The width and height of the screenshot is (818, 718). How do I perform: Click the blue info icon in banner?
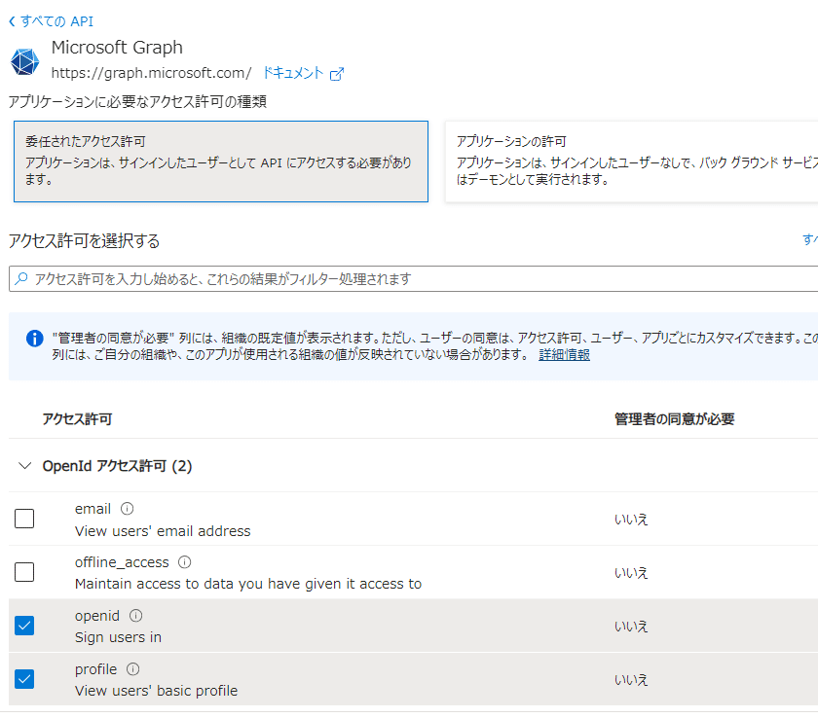click(x=34, y=339)
